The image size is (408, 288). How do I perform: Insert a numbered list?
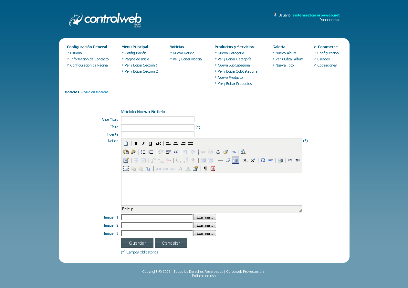click(x=151, y=152)
